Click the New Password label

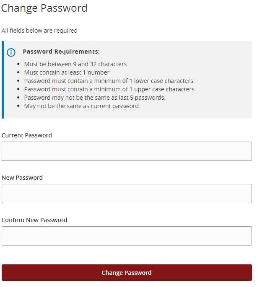click(x=22, y=178)
